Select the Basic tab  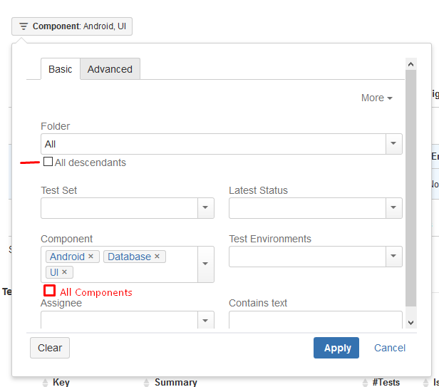coord(61,69)
